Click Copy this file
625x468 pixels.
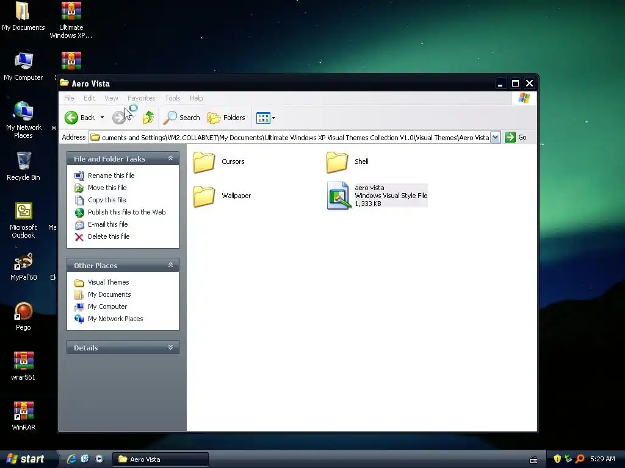pos(100,200)
